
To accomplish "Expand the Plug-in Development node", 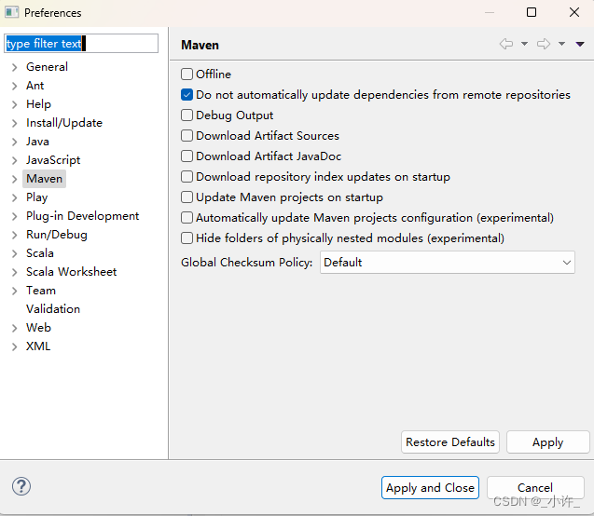I will click(x=14, y=216).
